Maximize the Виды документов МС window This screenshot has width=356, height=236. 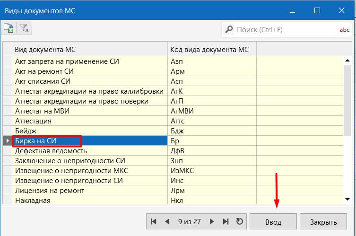pyautogui.click(x=317, y=10)
